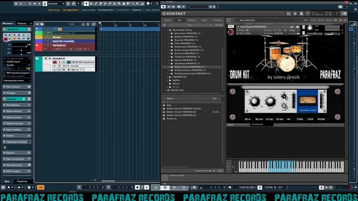The height and width of the screenshot is (201, 358).
Task: Open the automation mode dropdown in the top toolbar
Action: click(56, 4)
